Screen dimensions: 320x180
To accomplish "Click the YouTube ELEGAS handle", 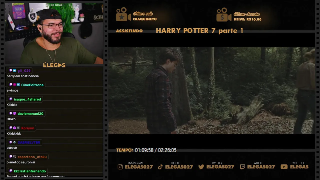I will [x=299, y=167].
